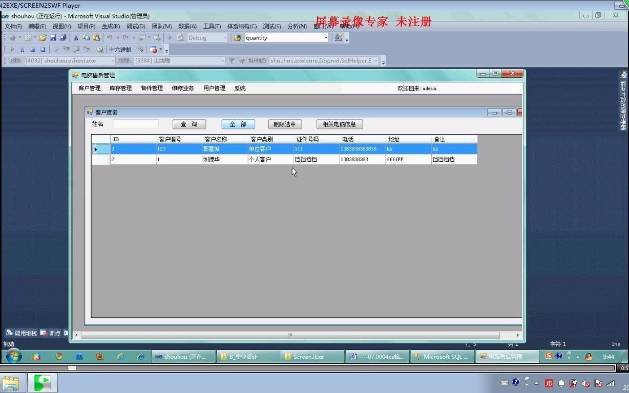Click the Step Into debug icon
This screenshot has width=629, height=393.
[67, 49]
